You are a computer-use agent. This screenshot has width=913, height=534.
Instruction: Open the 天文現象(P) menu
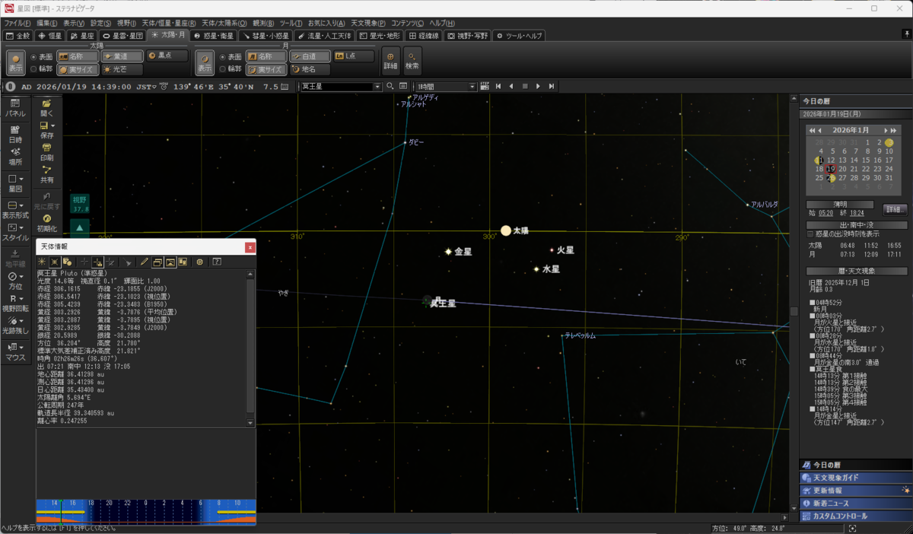pyautogui.click(x=367, y=24)
